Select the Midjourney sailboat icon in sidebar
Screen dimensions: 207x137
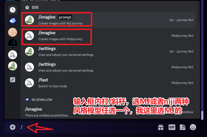13,55
